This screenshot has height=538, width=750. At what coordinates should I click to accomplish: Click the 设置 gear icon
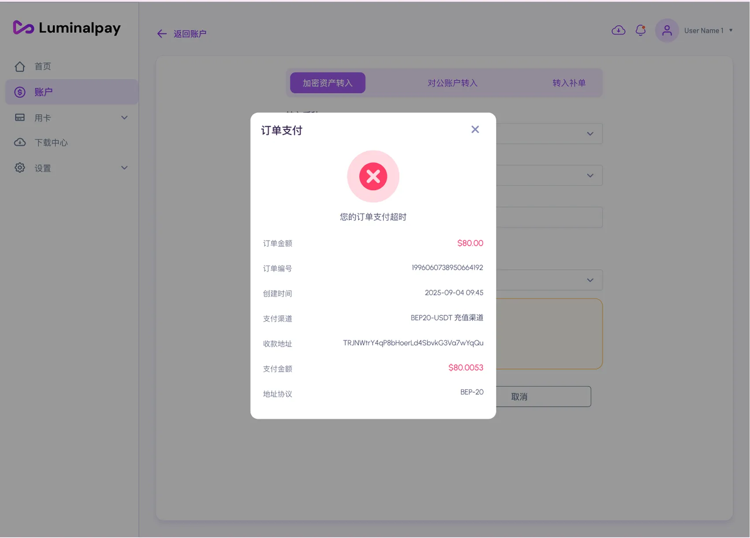[x=20, y=168]
